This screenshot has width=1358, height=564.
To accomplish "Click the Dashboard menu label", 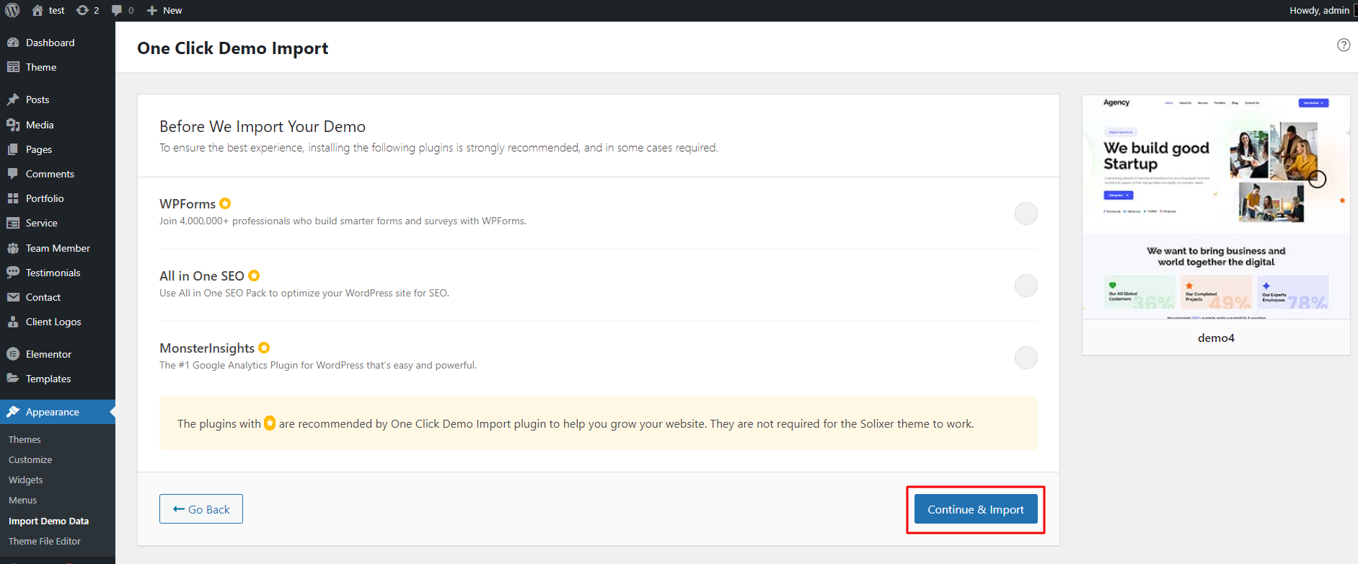I will point(50,43).
